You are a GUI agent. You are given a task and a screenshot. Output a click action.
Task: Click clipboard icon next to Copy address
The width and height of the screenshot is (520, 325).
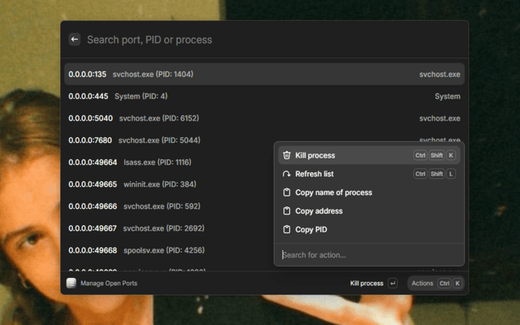(x=286, y=211)
